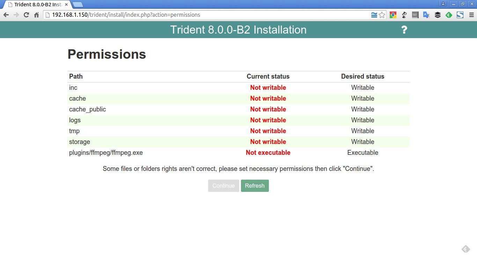Open the Buffer stacked layers extension icon
477x260 pixels.
point(438,15)
